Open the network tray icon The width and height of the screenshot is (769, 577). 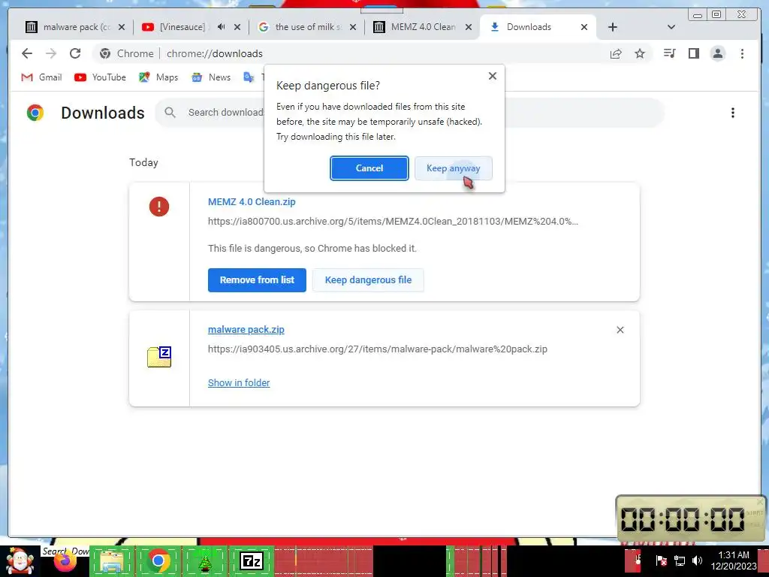click(x=679, y=560)
